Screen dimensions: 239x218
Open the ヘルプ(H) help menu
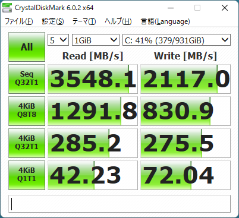pos(118,21)
